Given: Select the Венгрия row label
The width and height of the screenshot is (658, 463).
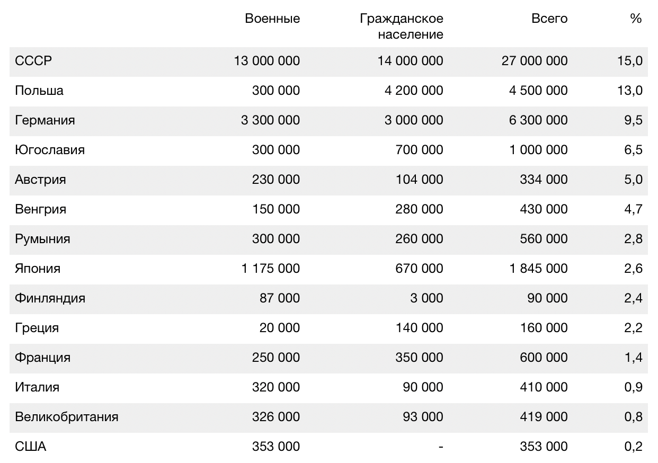Looking at the screenshot, I should 41,209.
